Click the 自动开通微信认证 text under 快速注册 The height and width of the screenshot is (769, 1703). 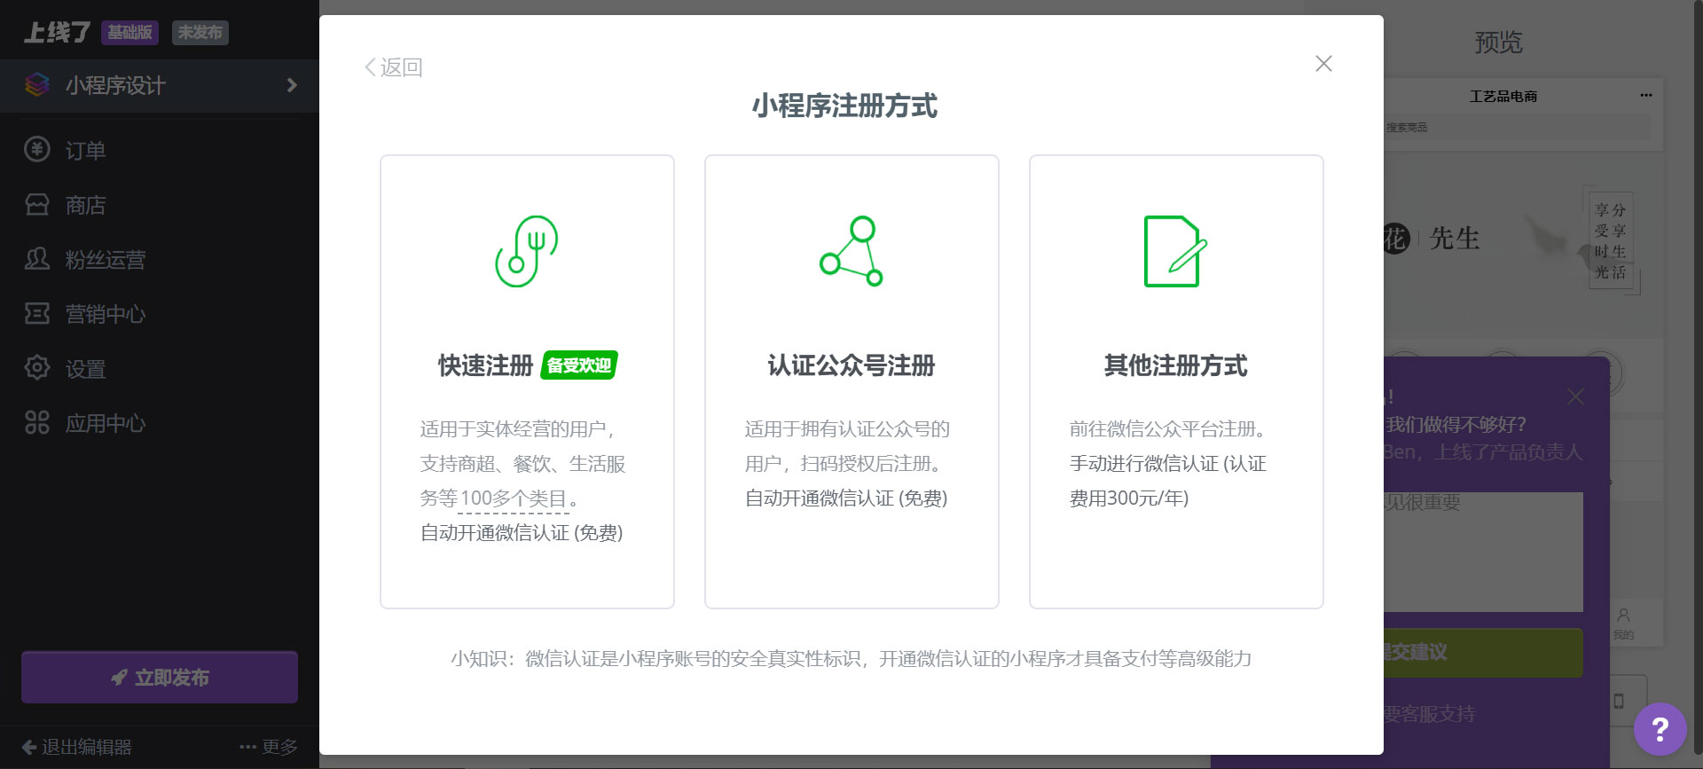coord(522,533)
